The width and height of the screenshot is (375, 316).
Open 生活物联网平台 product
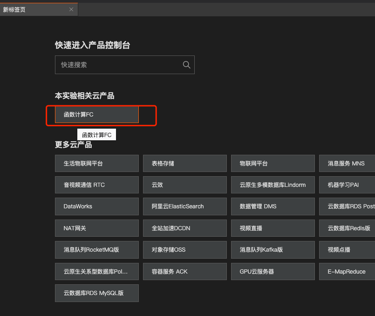coord(97,164)
